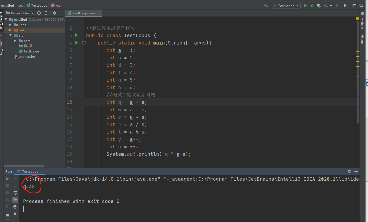Click the TestLoops breadcrumb in navigation bar
Image resolution: width=368 pixels, height=222 pixels.
pyautogui.click(x=37, y=5)
